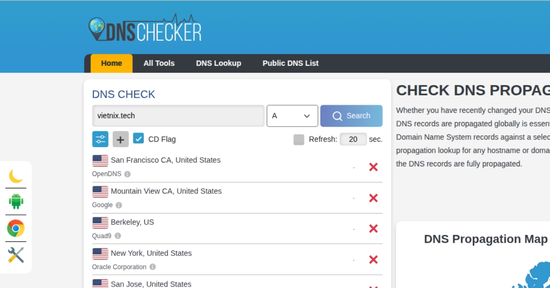Viewport: 550px width, 288px height.
Task: Click the red X status for Mountain View
Action: pos(373,198)
